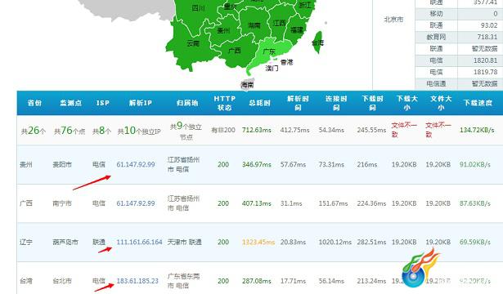This screenshot has height=294, width=503.
Task: Select 湖南 province on the map
Action: pyautogui.click(x=254, y=25)
